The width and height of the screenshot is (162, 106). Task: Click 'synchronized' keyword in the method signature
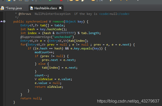[37, 22]
